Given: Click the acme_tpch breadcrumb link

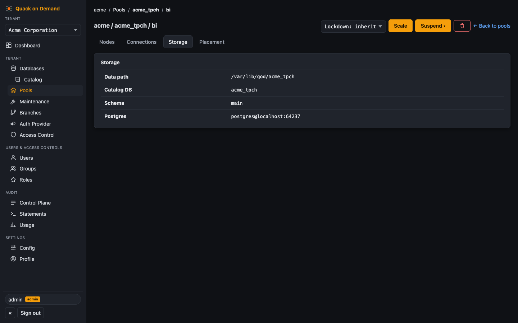Looking at the screenshot, I should [146, 10].
